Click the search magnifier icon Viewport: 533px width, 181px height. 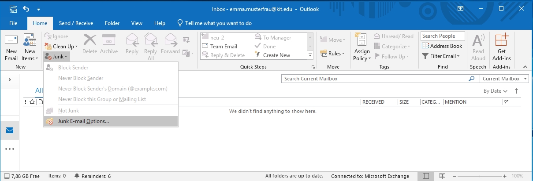(x=472, y=79)
